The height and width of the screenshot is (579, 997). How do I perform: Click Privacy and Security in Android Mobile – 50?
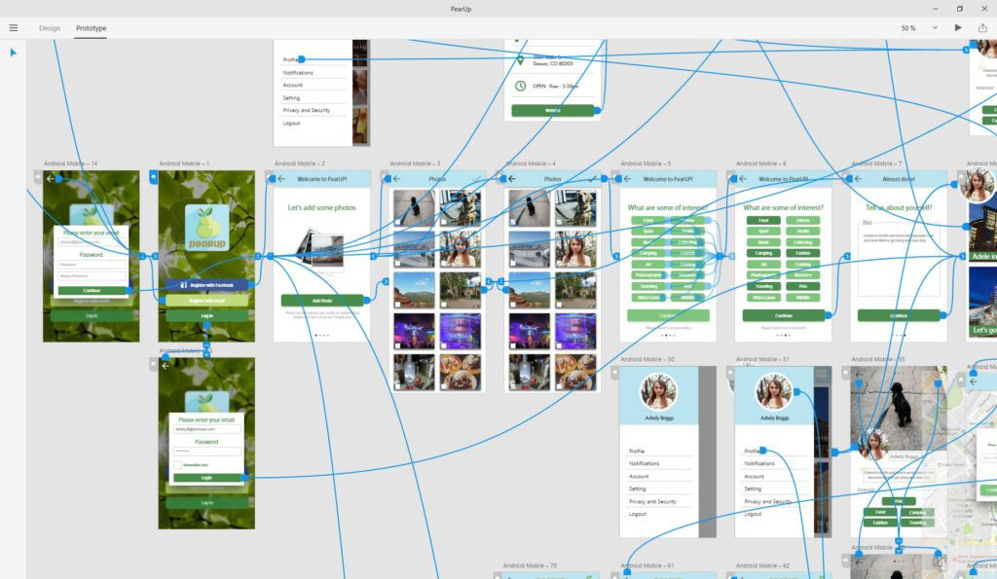click(x=652, y=501)
